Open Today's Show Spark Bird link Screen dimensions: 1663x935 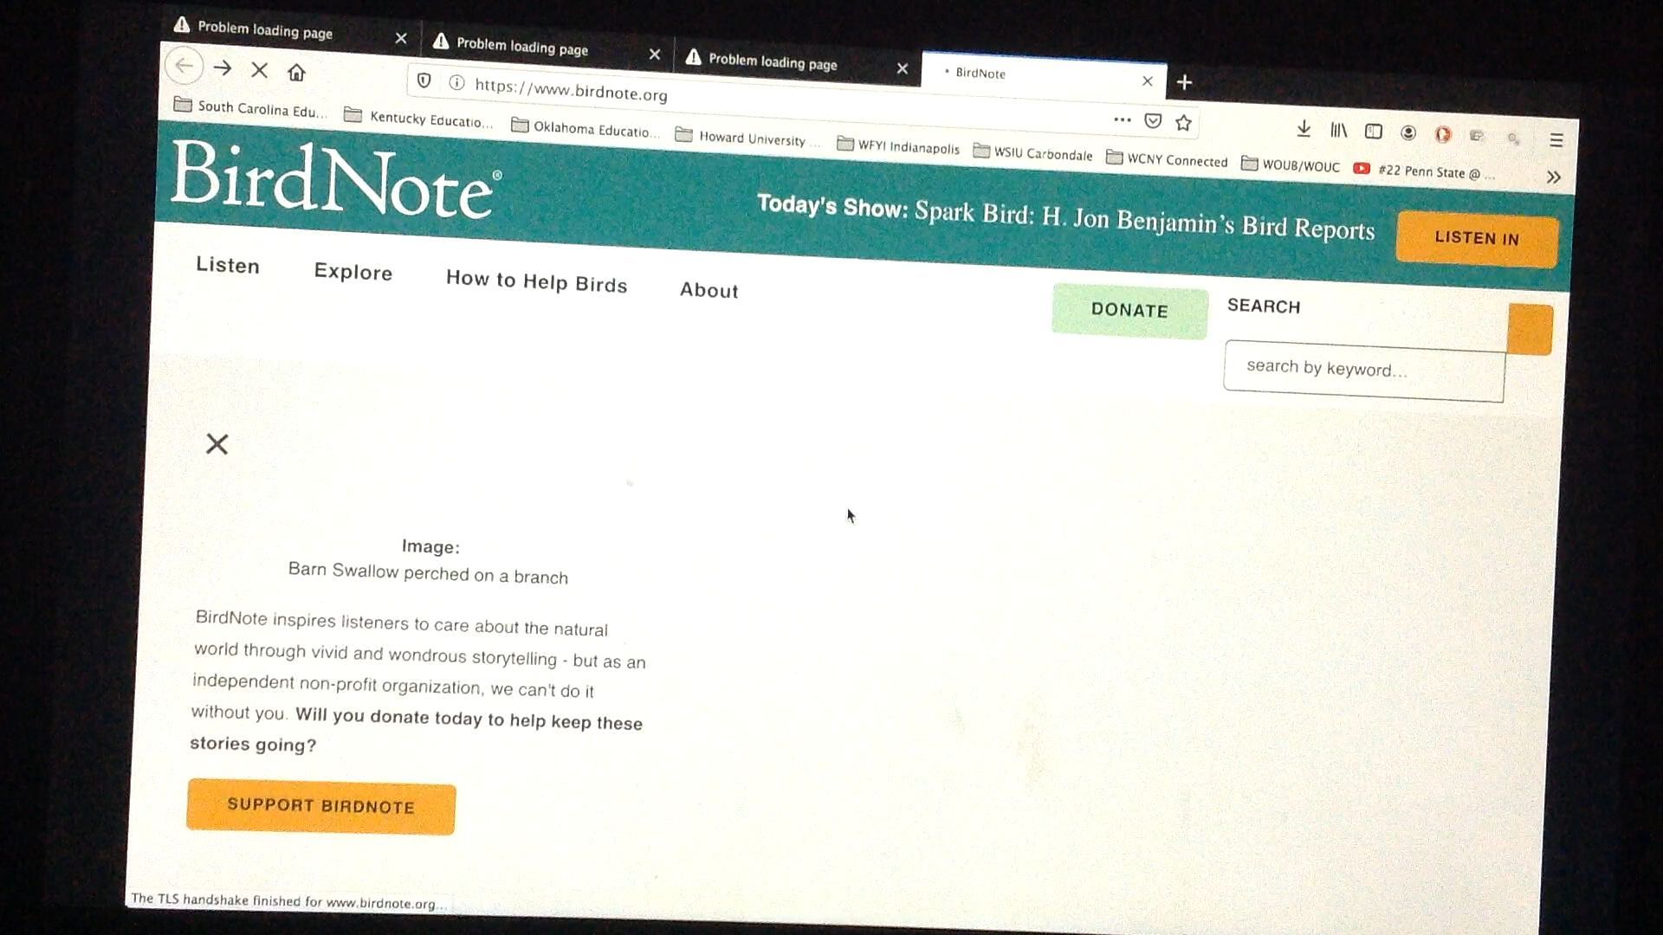click(x=1065, y=217)
